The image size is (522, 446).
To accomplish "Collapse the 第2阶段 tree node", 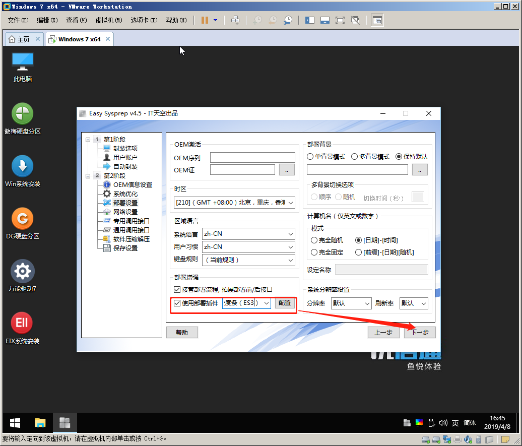I will point(88,175).
